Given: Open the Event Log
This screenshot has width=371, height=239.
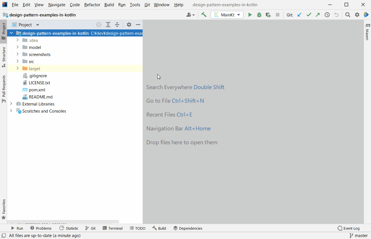Looking at the screenshot, I should tap(349, 228).
